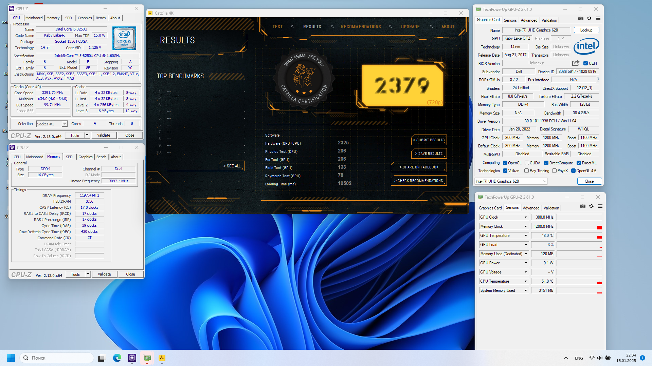
Task: Click the Memory Clock sensor graph
Action: (x=579, y=226)
